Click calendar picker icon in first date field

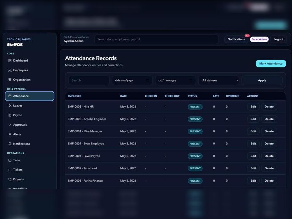[147, 81]
